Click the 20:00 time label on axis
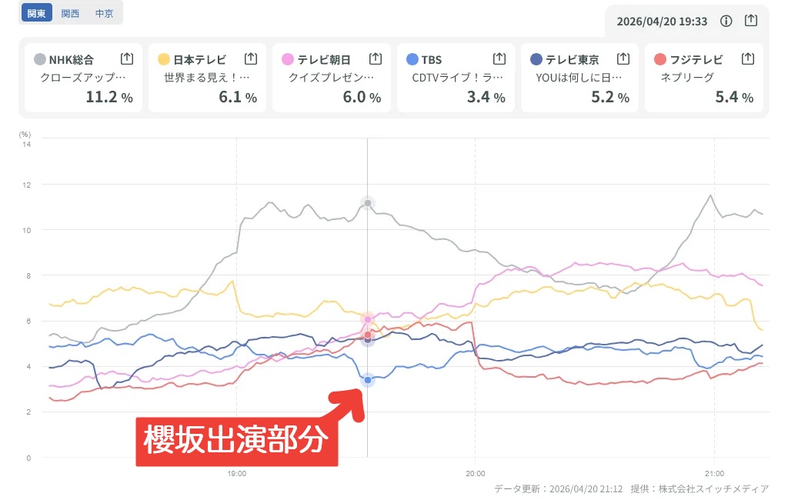Screen dimensions: 788x500 click(x=475, y=473)
